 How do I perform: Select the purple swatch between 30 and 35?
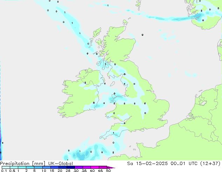pyautogui.click(x=79, y=167)
